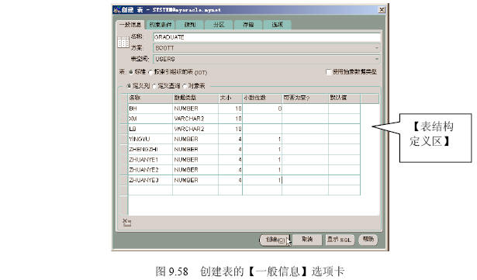Click the 默认值 column header
This screenshot has width=477, height=280.
[344, 98]
